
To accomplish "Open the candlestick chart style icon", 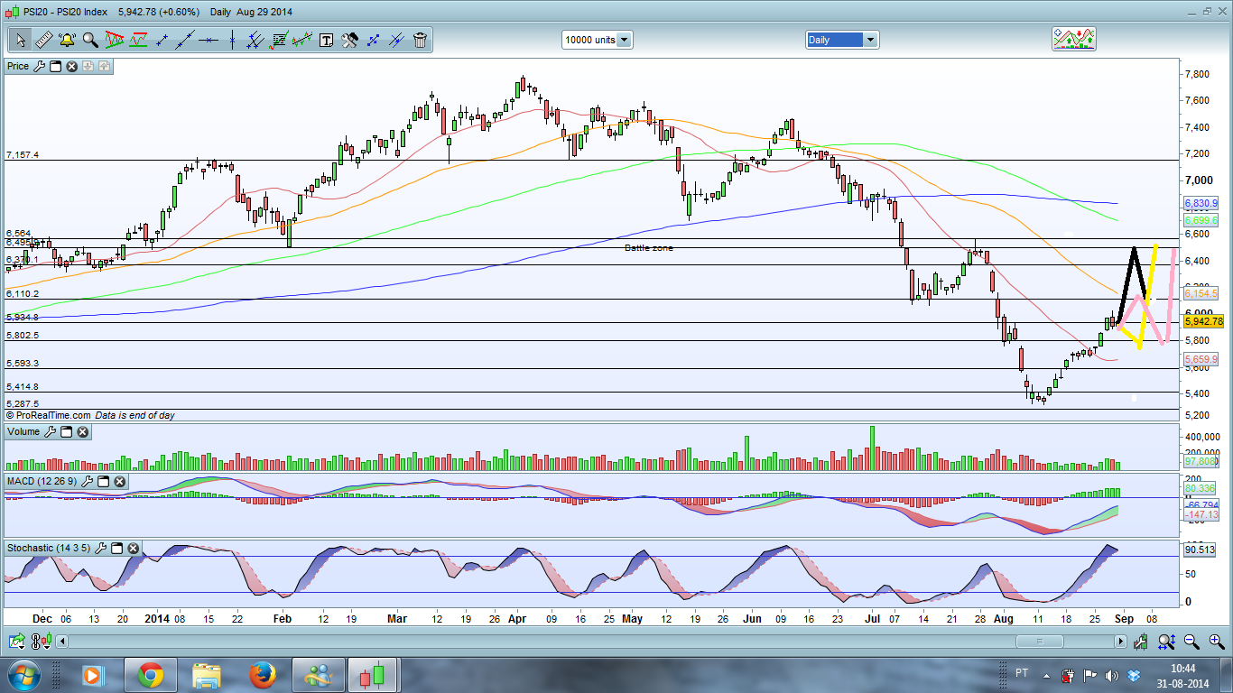I will [x=41, y=642].
